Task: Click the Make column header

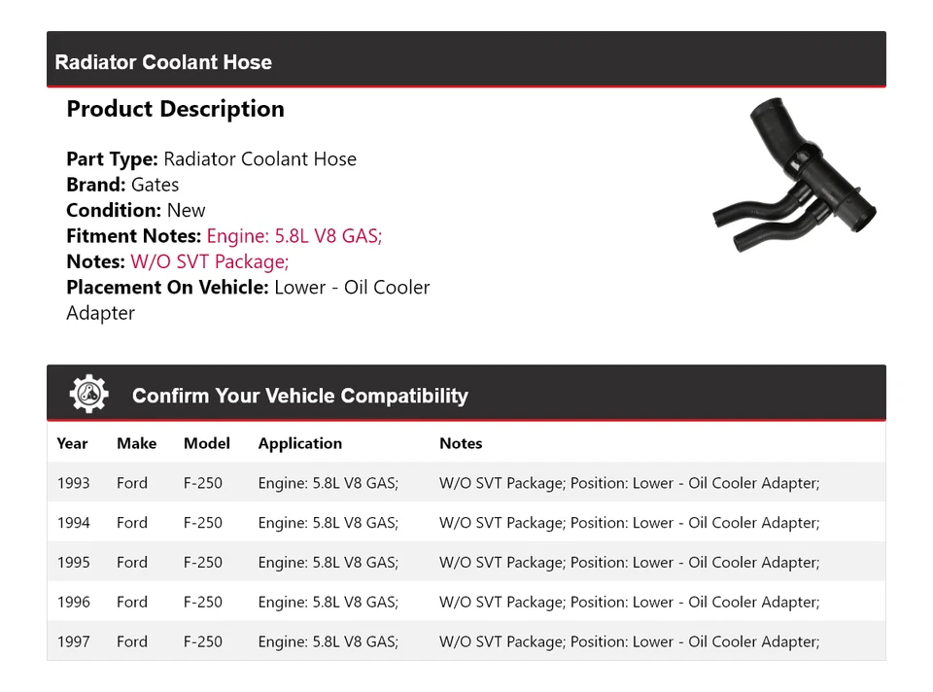Action: point(136,443)
